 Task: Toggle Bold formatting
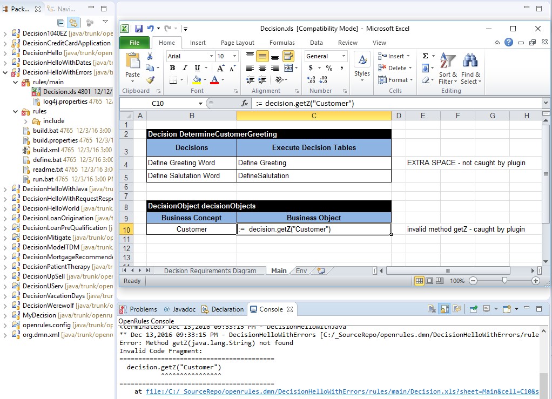[x=172, y=68]
